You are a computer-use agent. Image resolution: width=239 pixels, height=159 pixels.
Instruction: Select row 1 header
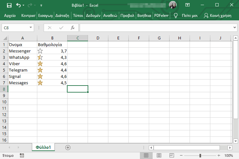4,45
